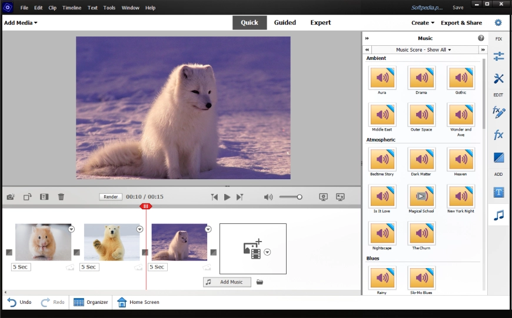Viewport: 512px width, 318px height.
Task: Select the Aura music score
Action: [382, 78]
